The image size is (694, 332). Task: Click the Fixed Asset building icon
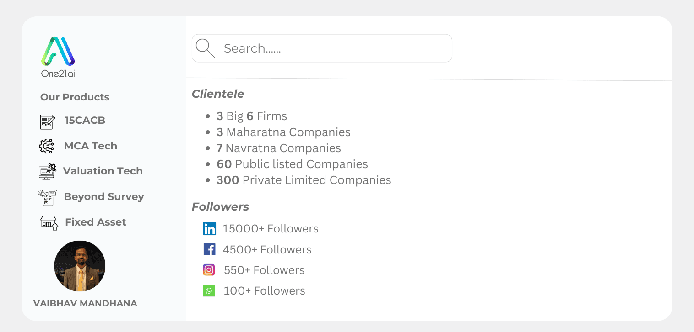[49, 222]
